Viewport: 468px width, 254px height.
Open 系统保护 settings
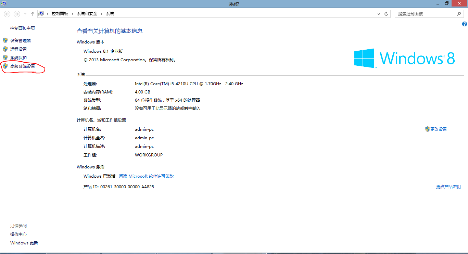[x=18, y=58]
